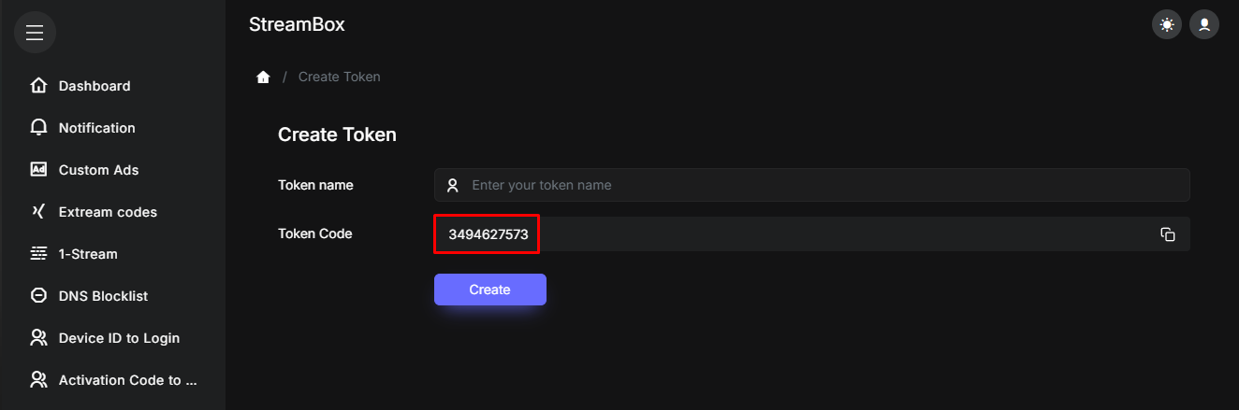Viewport: 1239px width, 410px height.
Task: Click the DNS Blocklist circle icon
Action: coord(38,296)
